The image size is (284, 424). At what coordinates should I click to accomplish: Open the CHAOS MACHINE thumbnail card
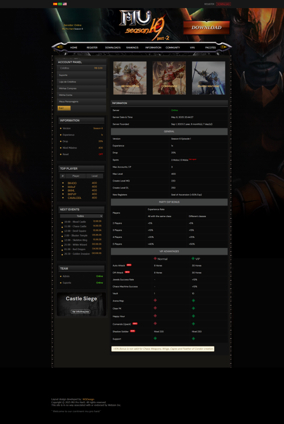click(x=208, y=78)
